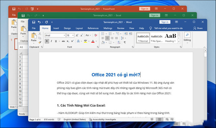The height and width of the screenshot is (128, 216).
Task: Click the Excel Name Box showing A1
Action: (x=23, y=47)
